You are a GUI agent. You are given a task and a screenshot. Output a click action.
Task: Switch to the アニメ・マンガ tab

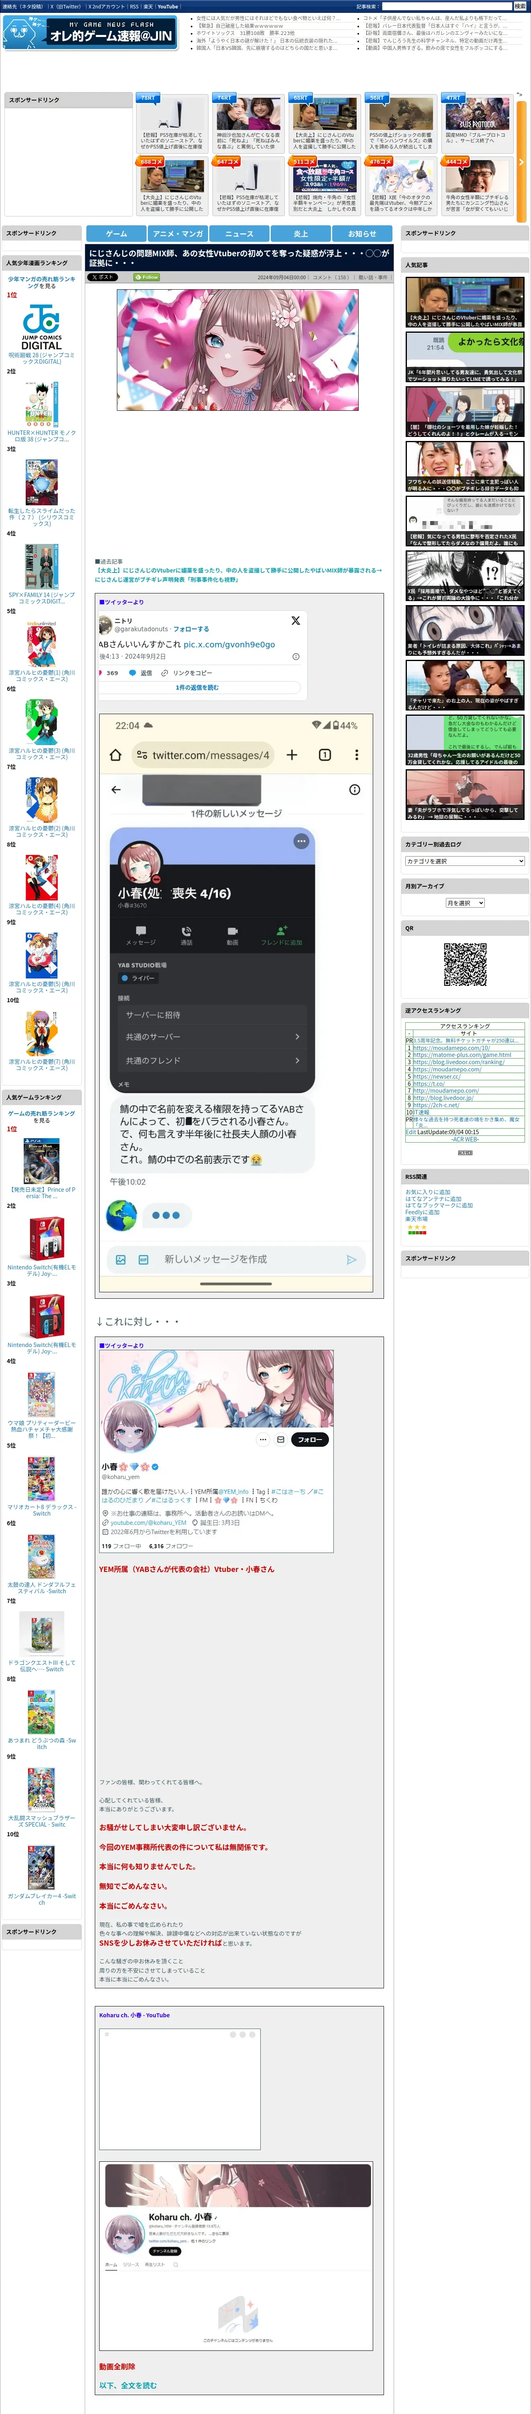178,233
